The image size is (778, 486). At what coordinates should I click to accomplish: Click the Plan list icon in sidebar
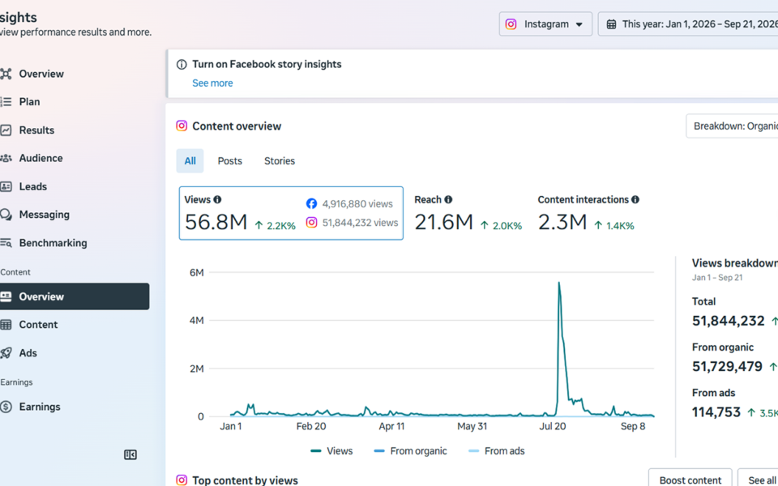(x=6, y=102)
